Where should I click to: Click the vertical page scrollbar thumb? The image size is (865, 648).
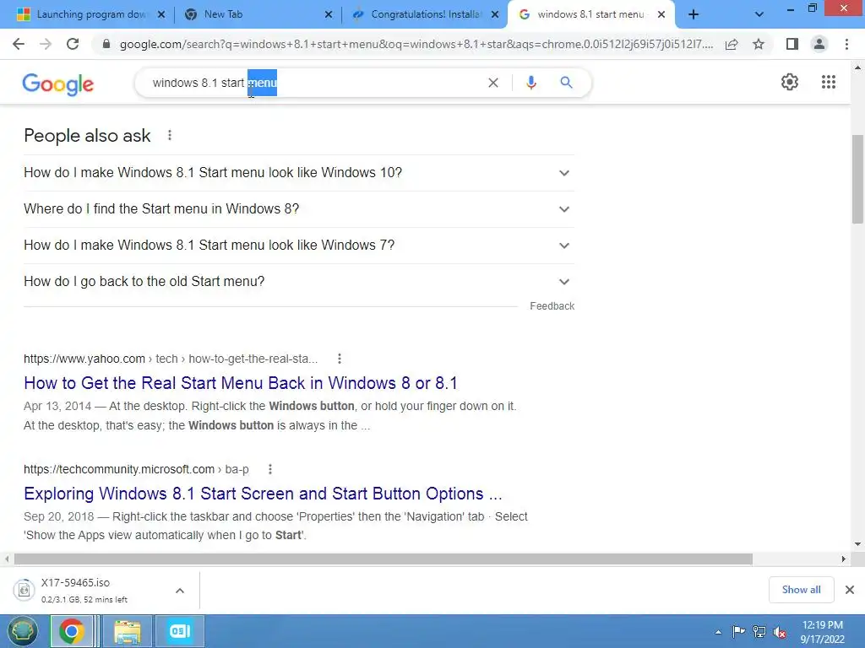tap(857, 179)
